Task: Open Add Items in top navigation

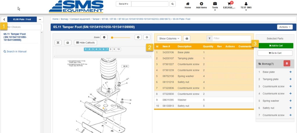Action: (x=201, y=5)
